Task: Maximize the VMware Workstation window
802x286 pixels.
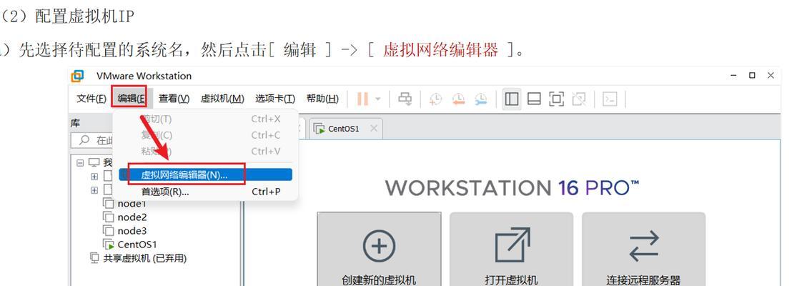Action: click(x=752, y=75)
